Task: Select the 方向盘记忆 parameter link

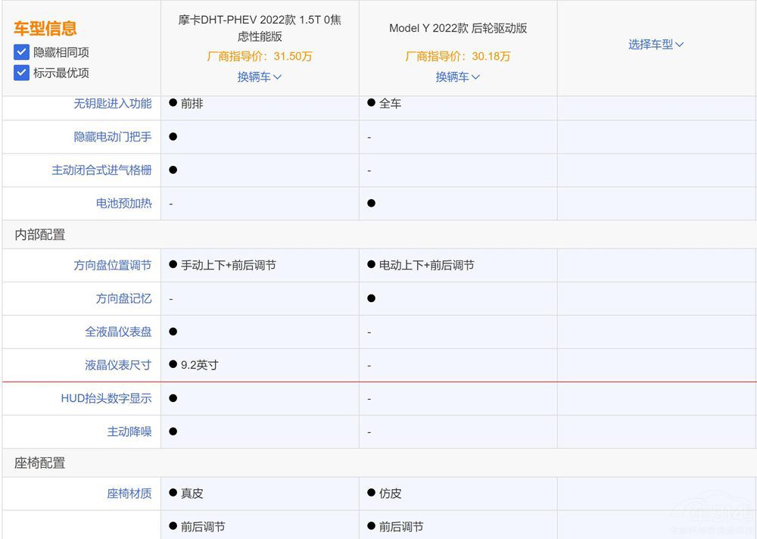Action: coord(123,299)
